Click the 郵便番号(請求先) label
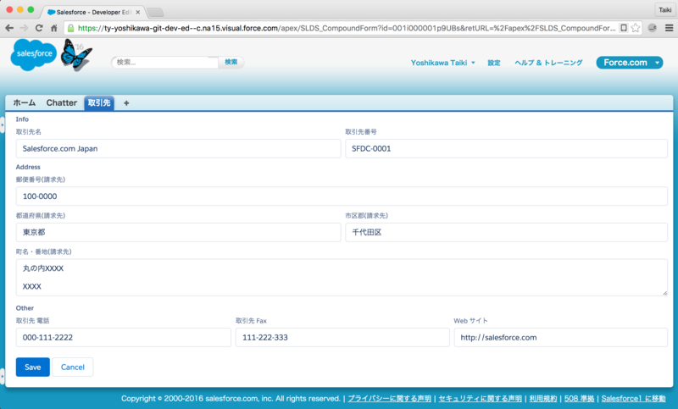The height and width of the screenshot is (409, 678). [41, 180]
